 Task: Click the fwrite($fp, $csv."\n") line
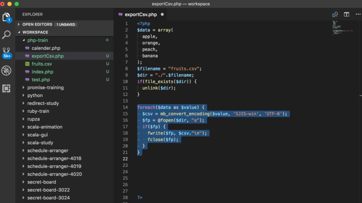tap(177, 133)
